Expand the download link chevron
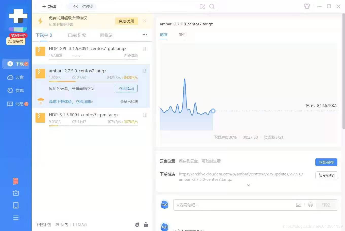 [249, 185]
